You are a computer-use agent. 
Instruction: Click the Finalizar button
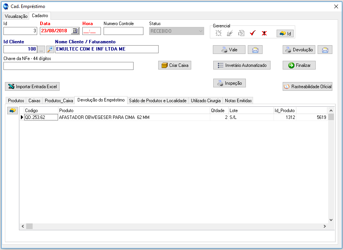299,65
